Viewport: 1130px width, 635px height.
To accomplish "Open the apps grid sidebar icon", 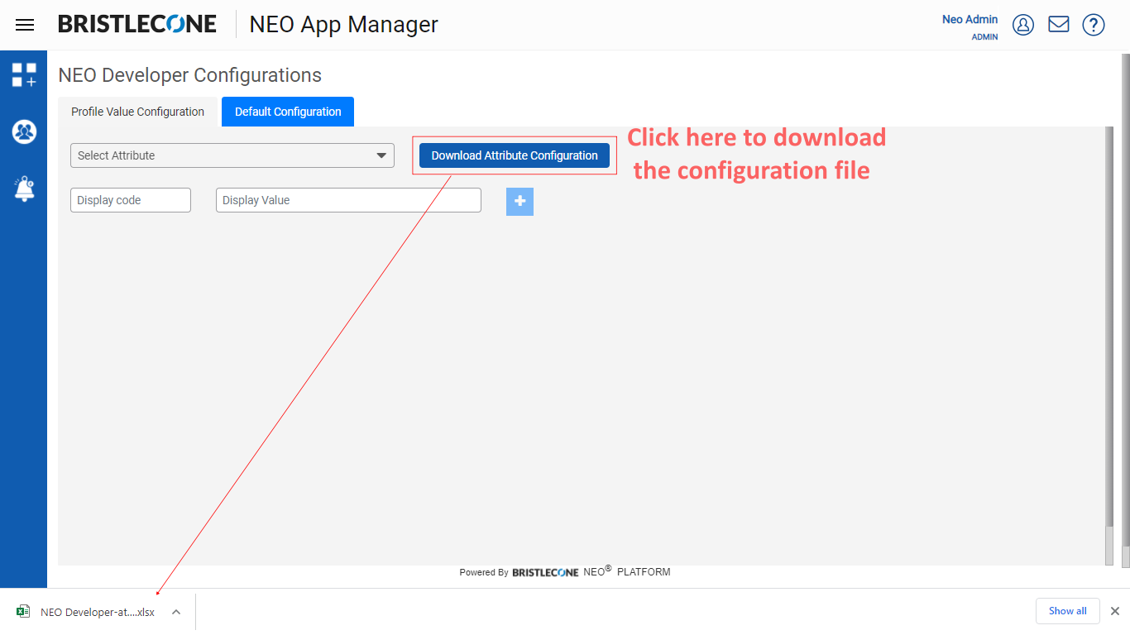I will pos(24,74).
